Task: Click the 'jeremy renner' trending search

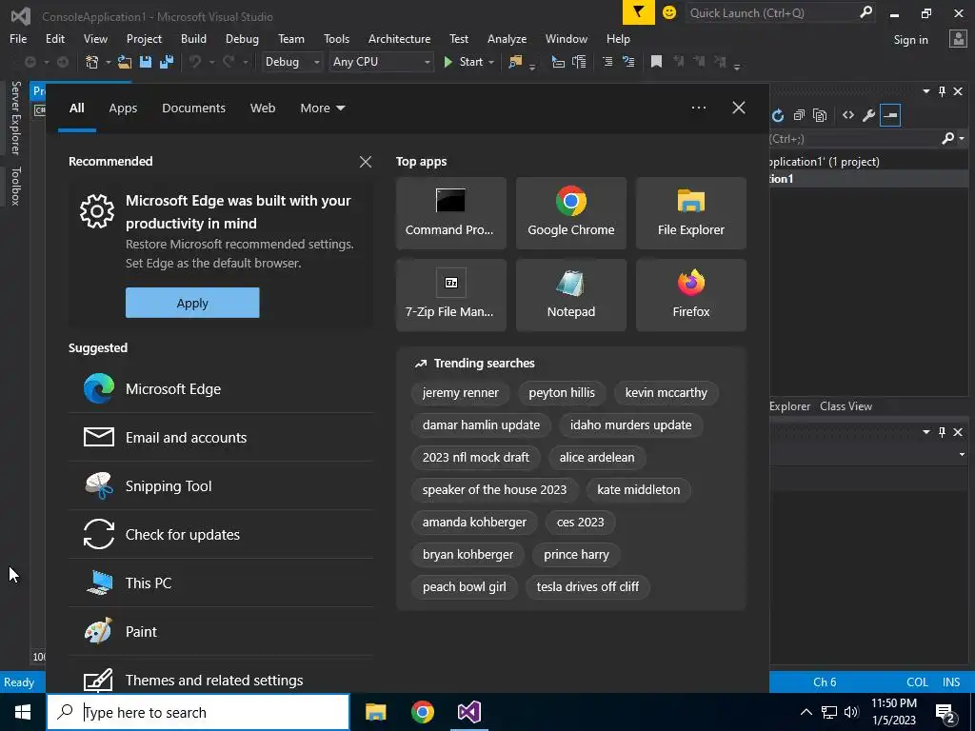Action: tap(460, 393)
